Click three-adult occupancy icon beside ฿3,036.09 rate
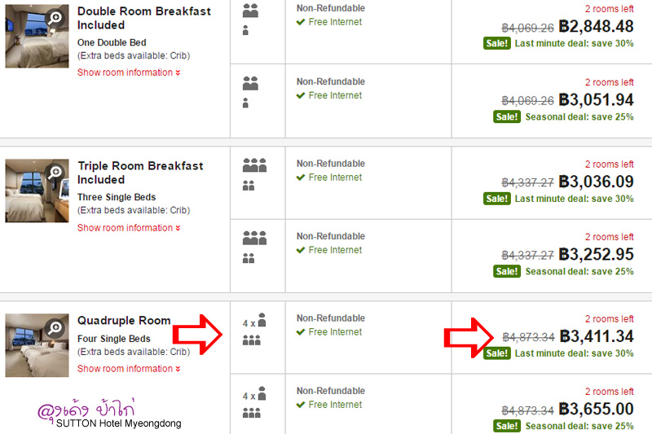The height and width of the screenshot is (434, 652). [x=254, y=164]
